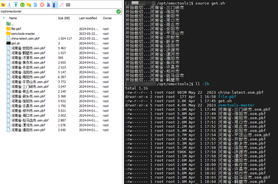Open terminal here using gray console icon
Viewport: 278px width, 184px height.
(x=68, y=5)
